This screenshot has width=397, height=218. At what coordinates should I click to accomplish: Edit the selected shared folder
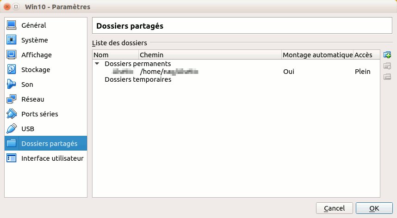[x=387, y=66]
